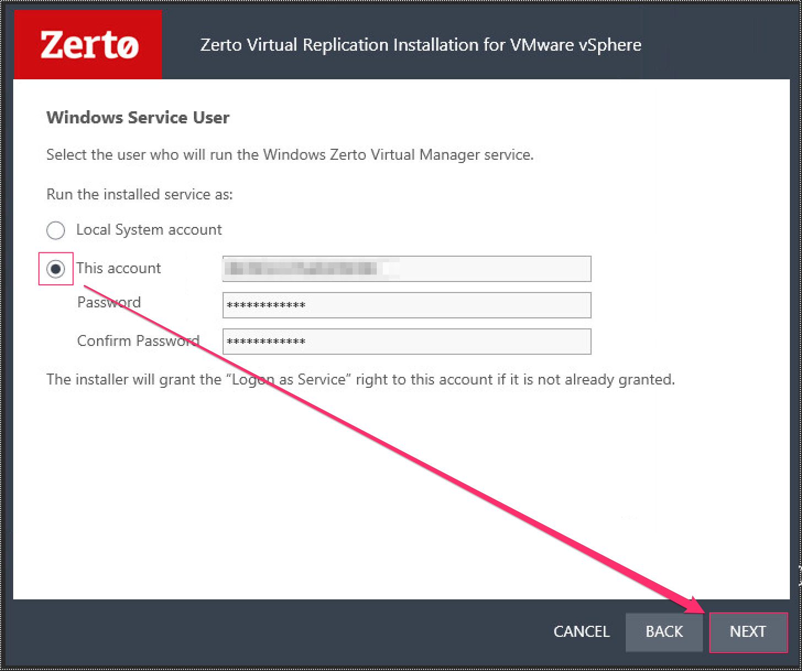Click the BACK button
The image size is (802, 671).
coord(664,632)
